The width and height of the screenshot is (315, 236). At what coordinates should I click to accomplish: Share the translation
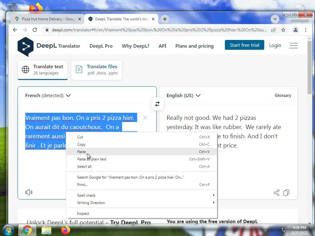(x=277, y=193)
